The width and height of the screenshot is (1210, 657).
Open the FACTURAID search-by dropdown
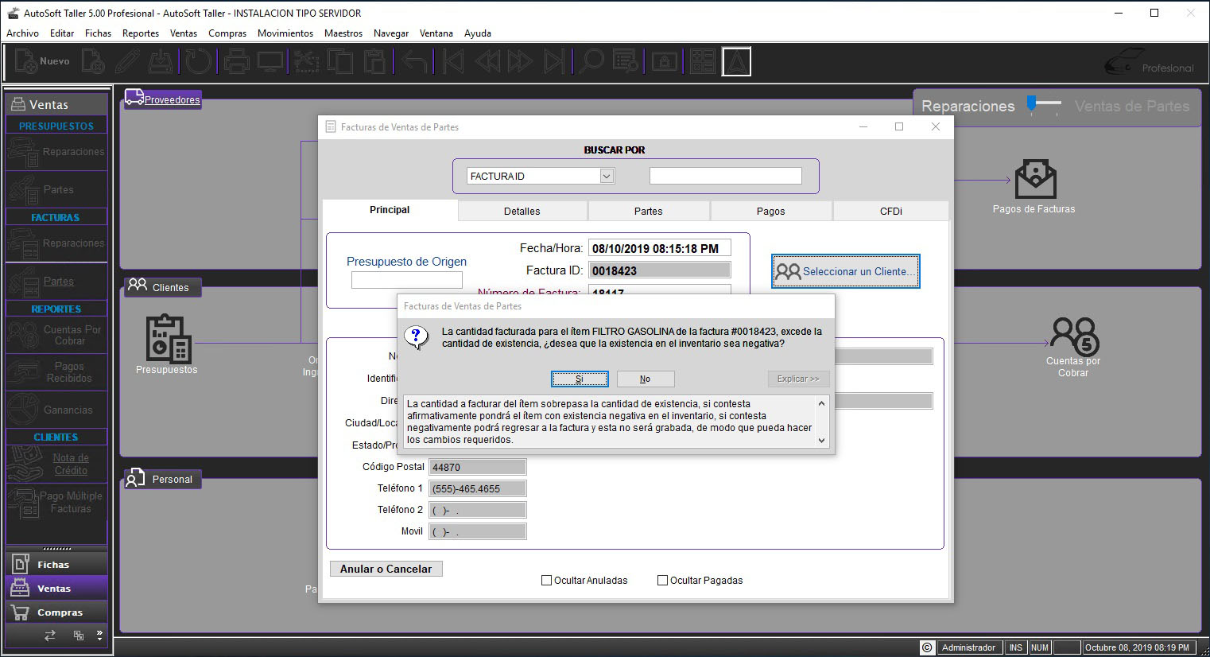tap(607, 176)
